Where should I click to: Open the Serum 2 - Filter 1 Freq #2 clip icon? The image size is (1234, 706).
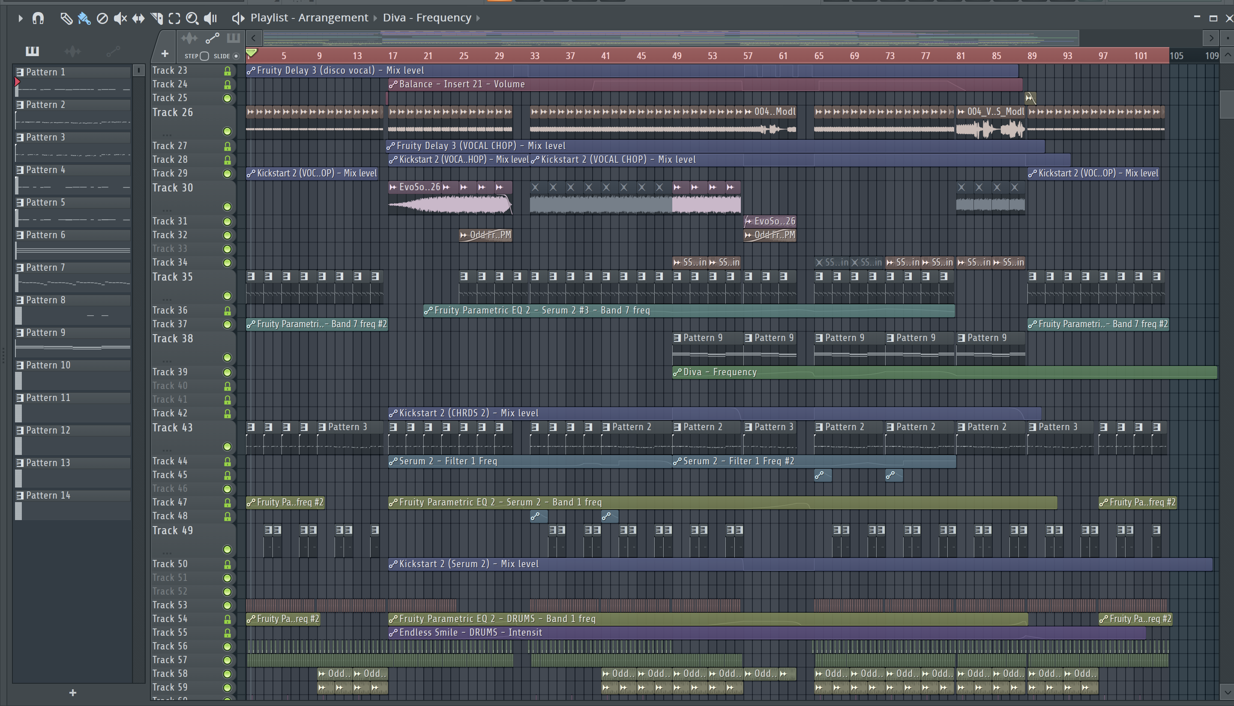coord(677,462)
